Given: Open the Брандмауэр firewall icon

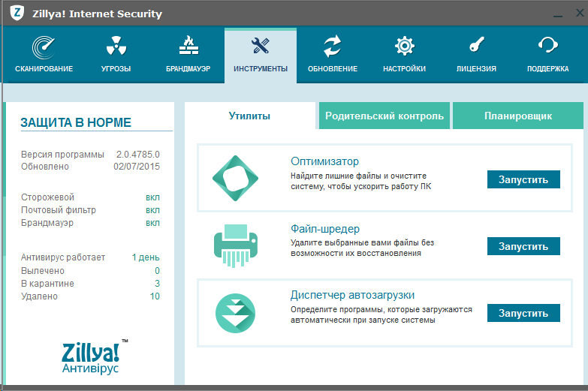Looking at the screenshot, I should pos(188,45).
